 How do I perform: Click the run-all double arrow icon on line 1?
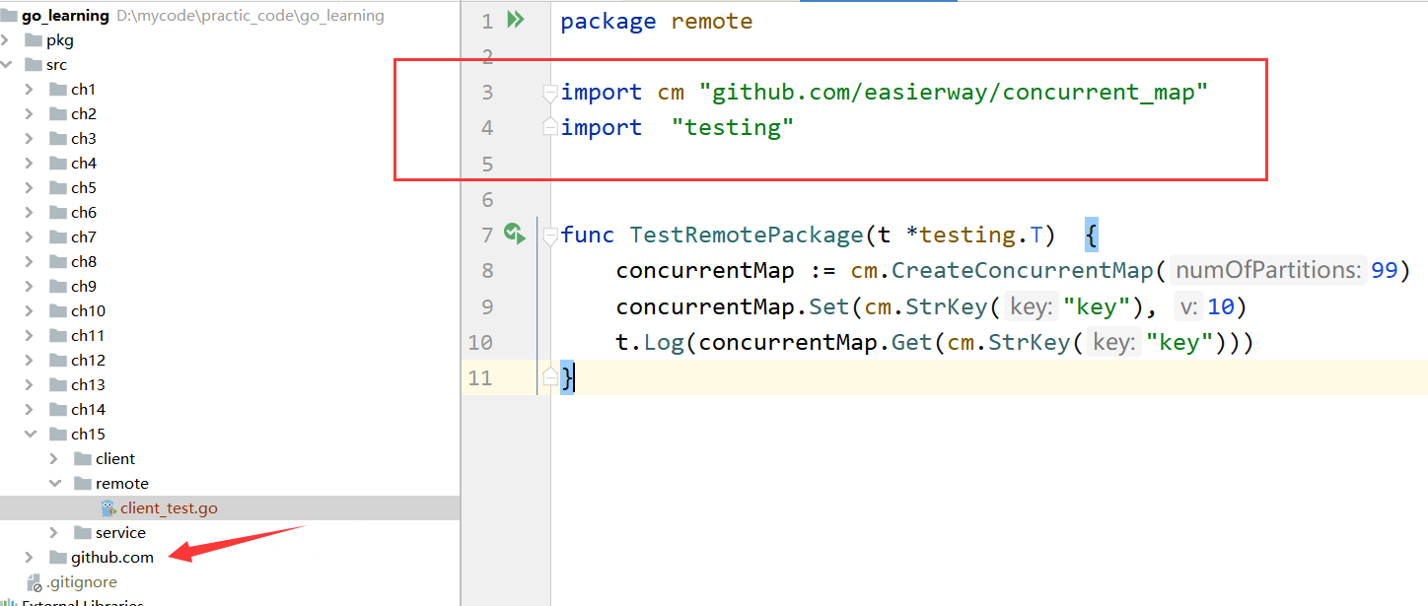pyautogui.click(x=515, y=20)
